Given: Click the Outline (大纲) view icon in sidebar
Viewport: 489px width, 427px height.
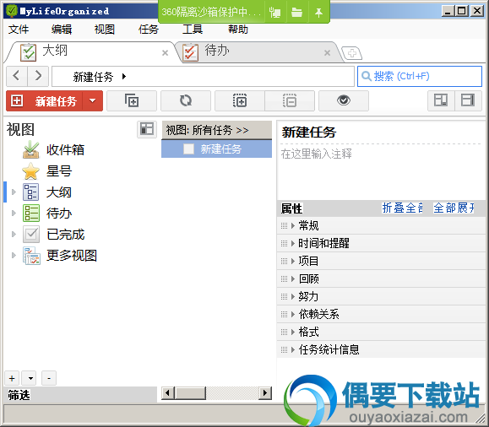Looking at the screenshot, I should coord(31,192).
